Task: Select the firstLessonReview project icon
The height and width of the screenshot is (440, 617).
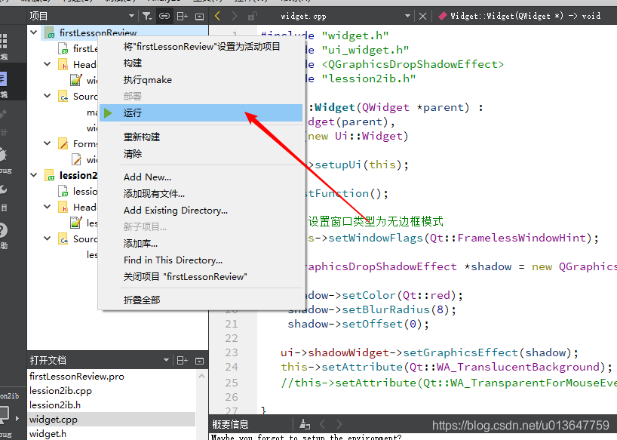Action: (50, 32)
